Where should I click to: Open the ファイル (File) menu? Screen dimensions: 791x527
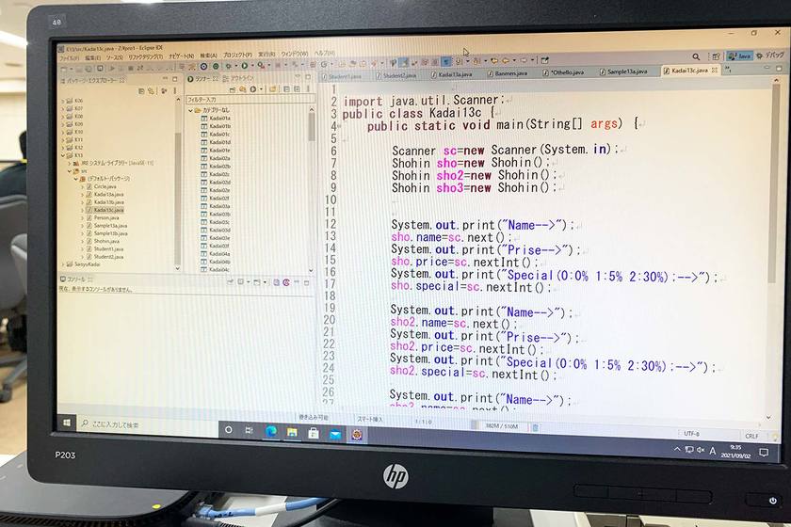pos(69,56)
